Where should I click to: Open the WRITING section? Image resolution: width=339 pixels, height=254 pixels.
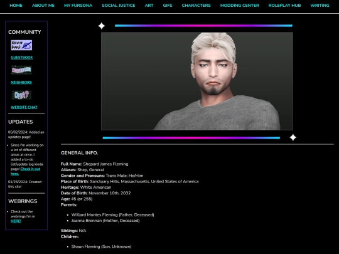320,6
